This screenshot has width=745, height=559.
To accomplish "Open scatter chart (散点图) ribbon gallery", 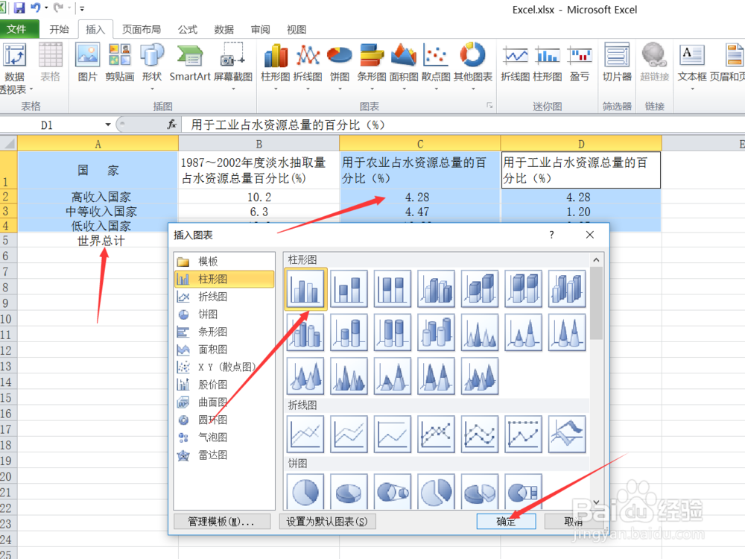I will click(x=436, y=66).
